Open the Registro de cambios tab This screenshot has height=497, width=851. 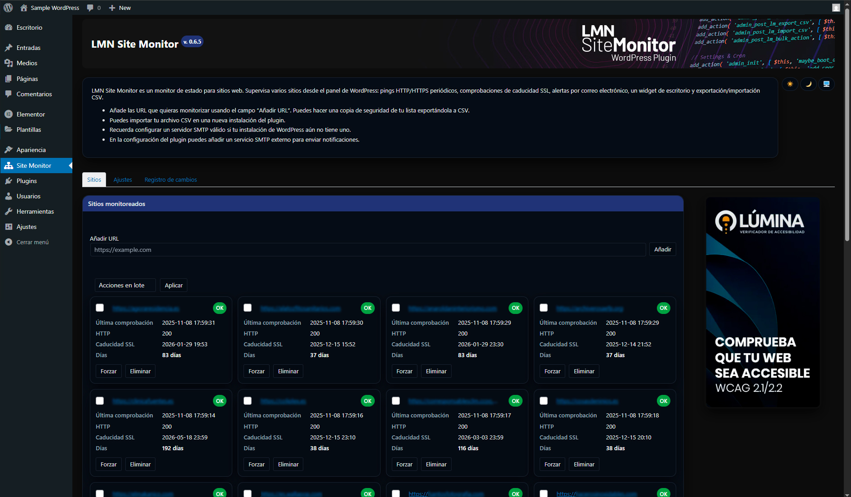click(170, 179)
